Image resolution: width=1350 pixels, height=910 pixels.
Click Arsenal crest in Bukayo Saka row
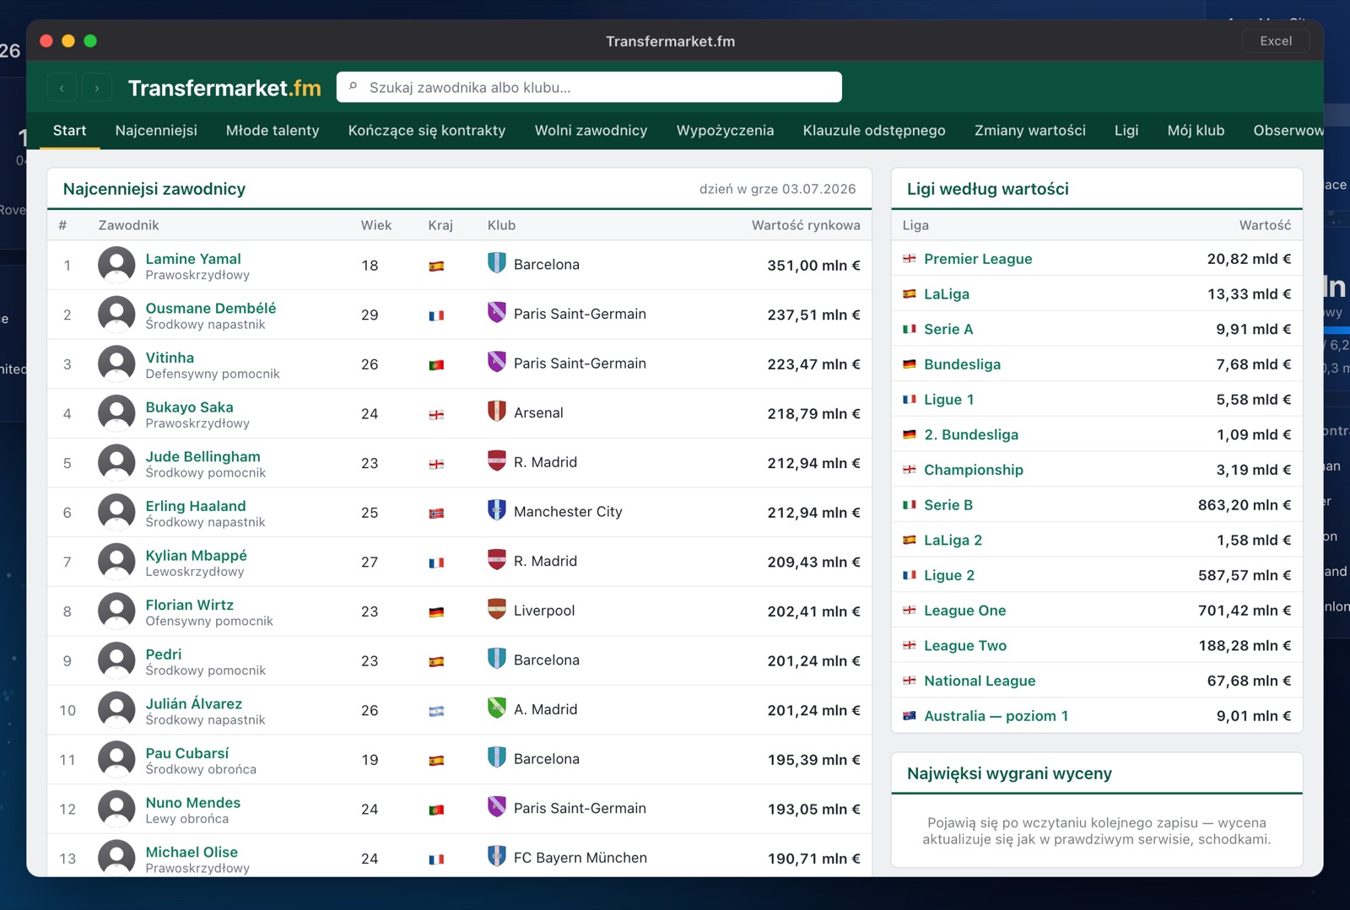pyautogui.click(x=497, y=412)
